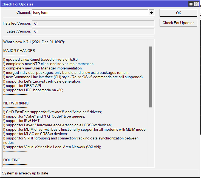Click the Latest Version label

click(x=19, y=31)
